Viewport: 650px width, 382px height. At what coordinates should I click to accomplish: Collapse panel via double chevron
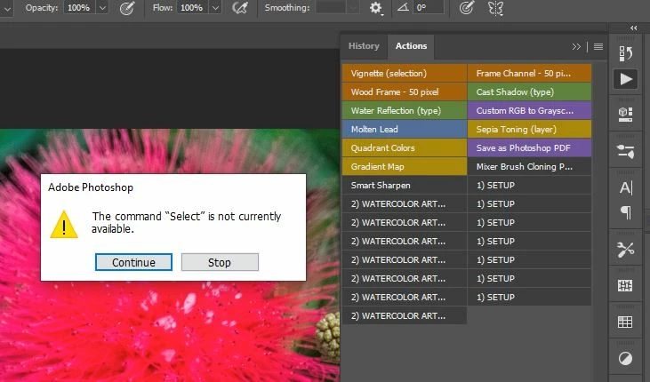tap(576, 46)
